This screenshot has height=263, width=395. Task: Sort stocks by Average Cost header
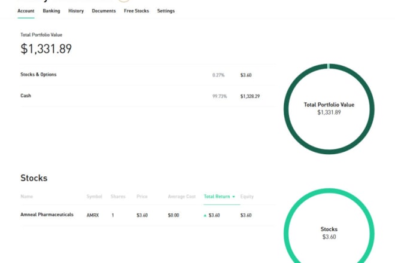[x=181, y=196]
